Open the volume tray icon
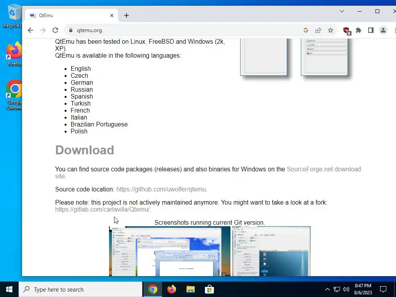 346,289
